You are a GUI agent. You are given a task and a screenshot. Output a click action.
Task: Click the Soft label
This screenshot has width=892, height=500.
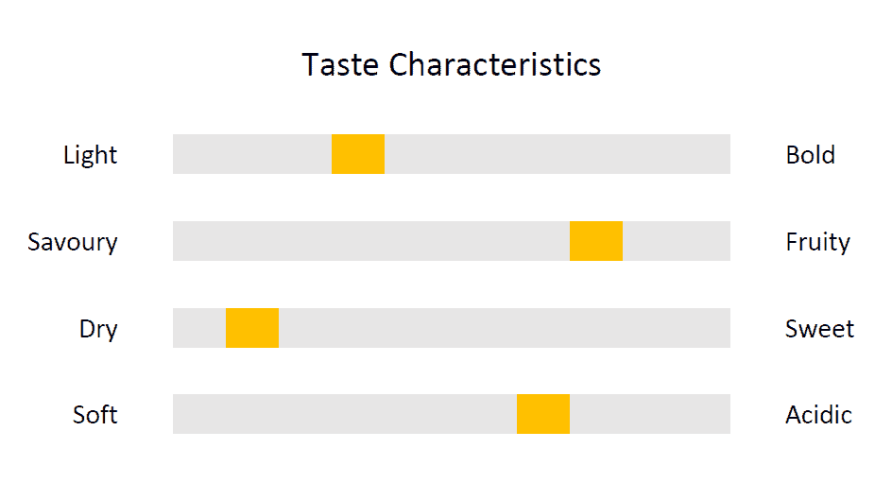point(95,415)
